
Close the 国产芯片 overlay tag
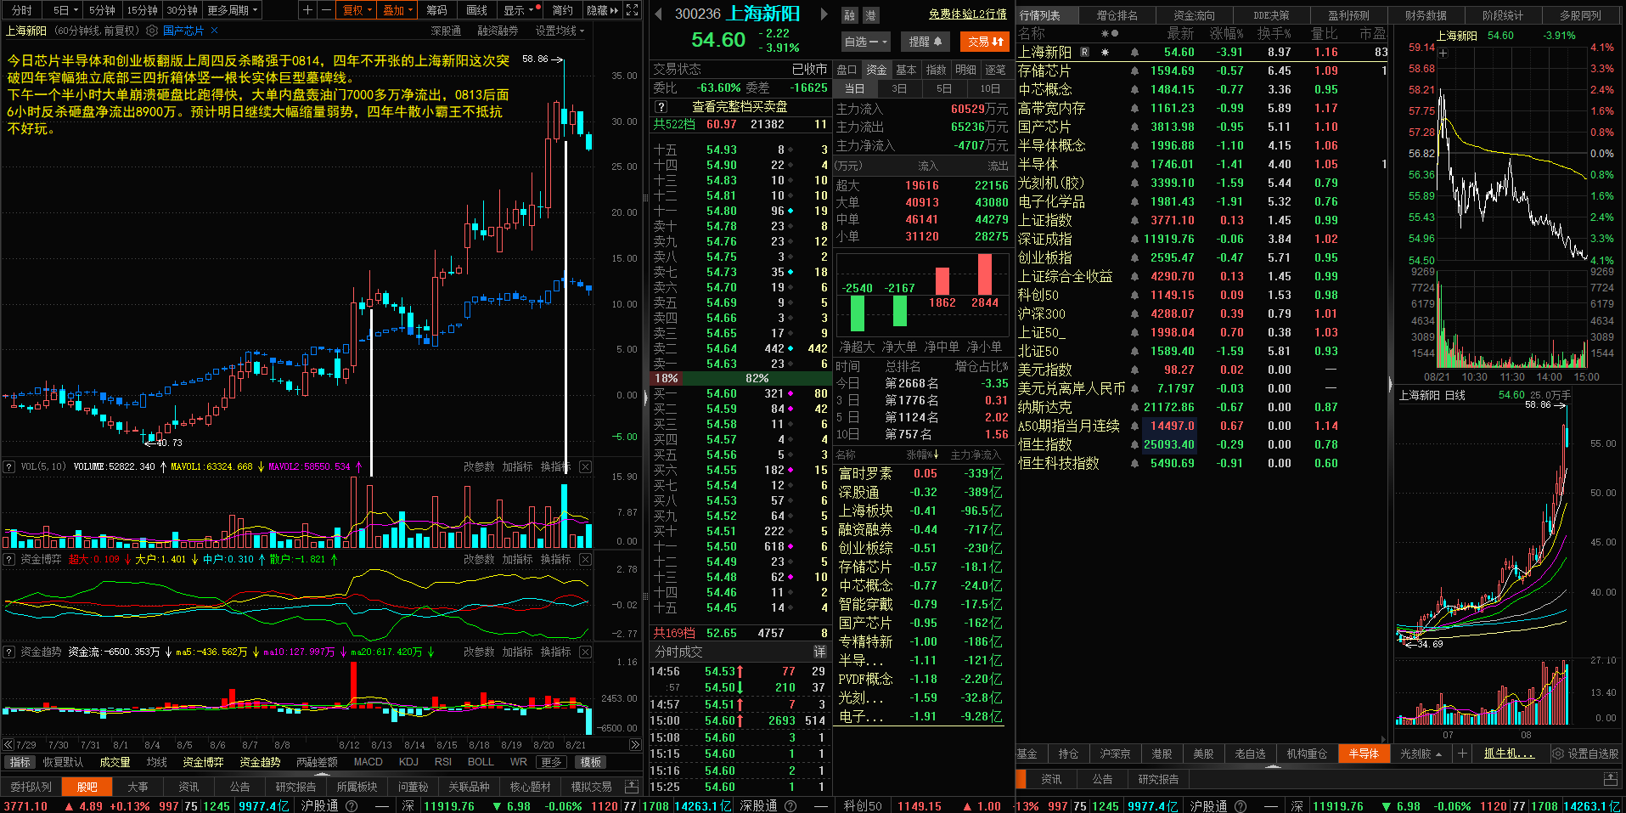[214, 31]
